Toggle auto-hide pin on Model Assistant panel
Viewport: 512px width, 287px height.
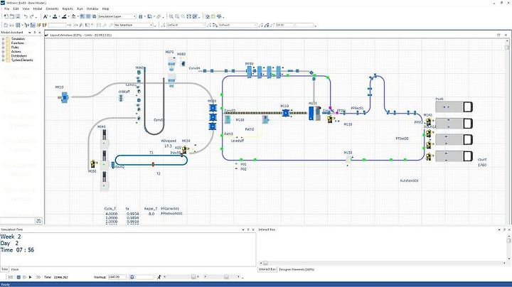[x=35, y=33]
